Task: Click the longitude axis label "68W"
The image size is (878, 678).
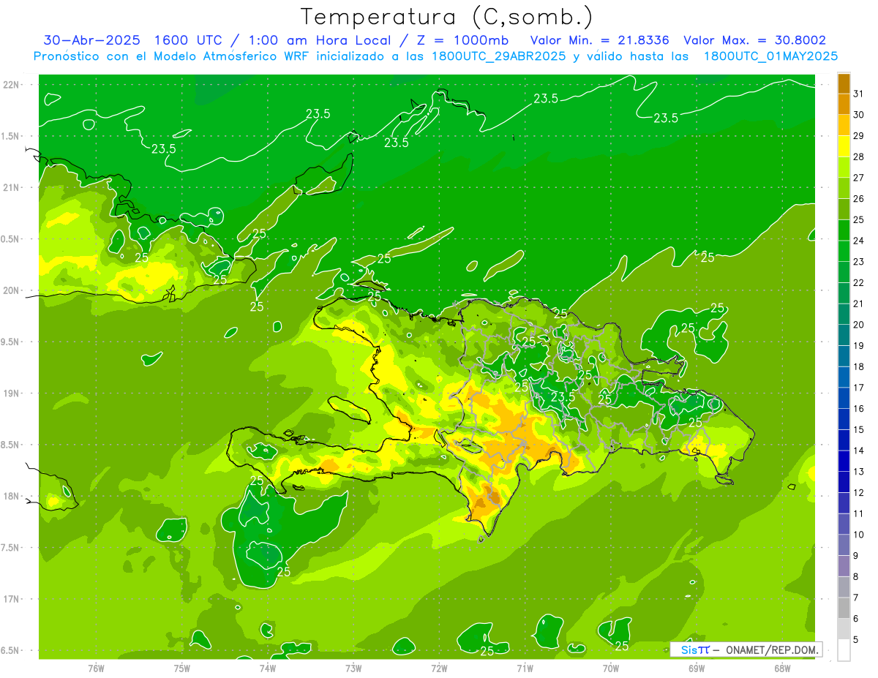Action: (782, 668)
